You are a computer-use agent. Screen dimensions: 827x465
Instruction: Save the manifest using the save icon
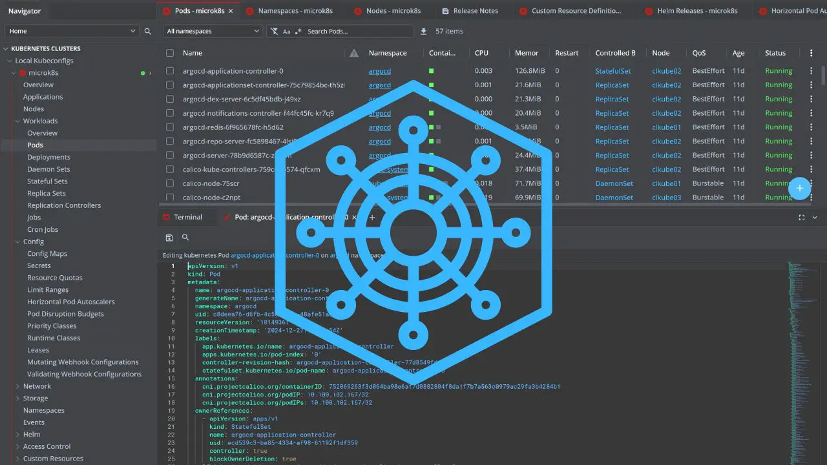(169, 237)
